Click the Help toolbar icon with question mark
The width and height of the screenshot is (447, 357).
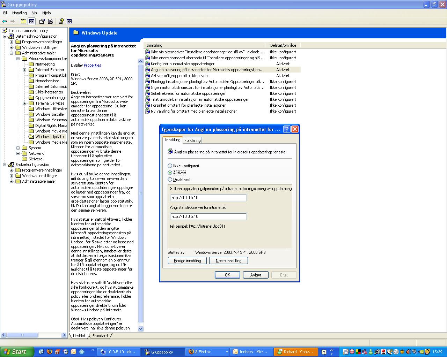point(61,21)
